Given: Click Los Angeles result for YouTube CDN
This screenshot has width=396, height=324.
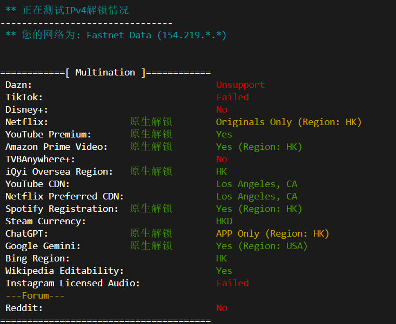Looking at the screenshot, I should tap(257, 184).
